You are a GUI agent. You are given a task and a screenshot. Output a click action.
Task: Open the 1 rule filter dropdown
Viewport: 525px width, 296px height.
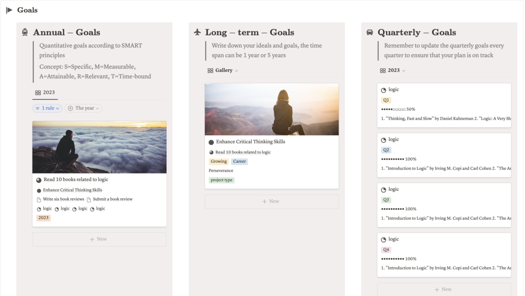[47, 108]
